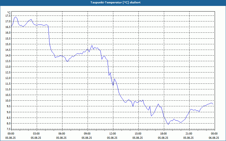The image size is (226, 141).
Task: Select the 03:00 x-axis time label
Action: tap(36, 134)
